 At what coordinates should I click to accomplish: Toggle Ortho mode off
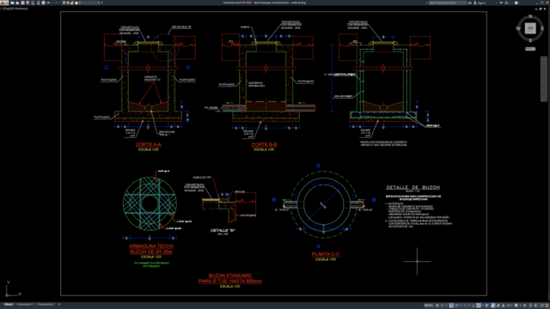pos(451,306)
